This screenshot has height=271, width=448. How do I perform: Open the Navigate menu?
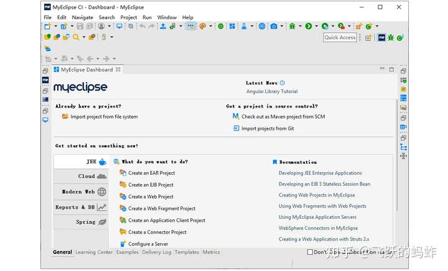tap(82, 17)
